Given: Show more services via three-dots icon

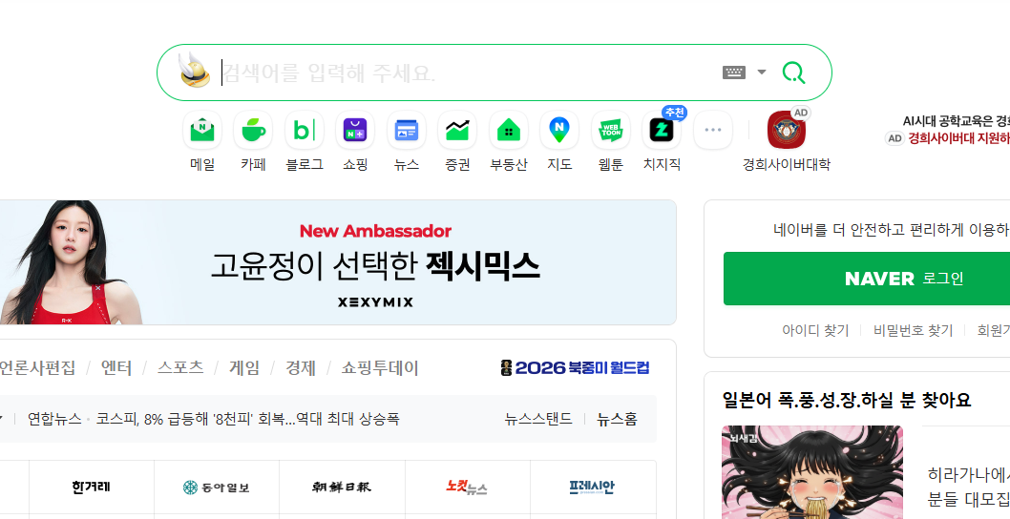Looking at the screenshot, I should (x=712, y=130).
